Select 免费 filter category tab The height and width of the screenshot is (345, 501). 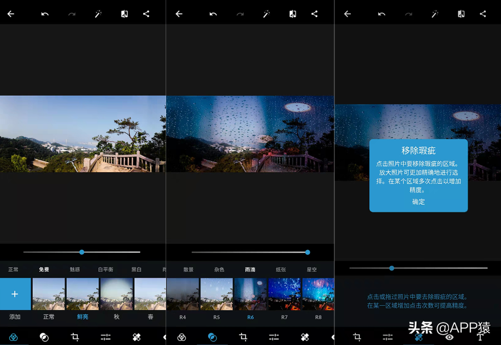(44, 270)
